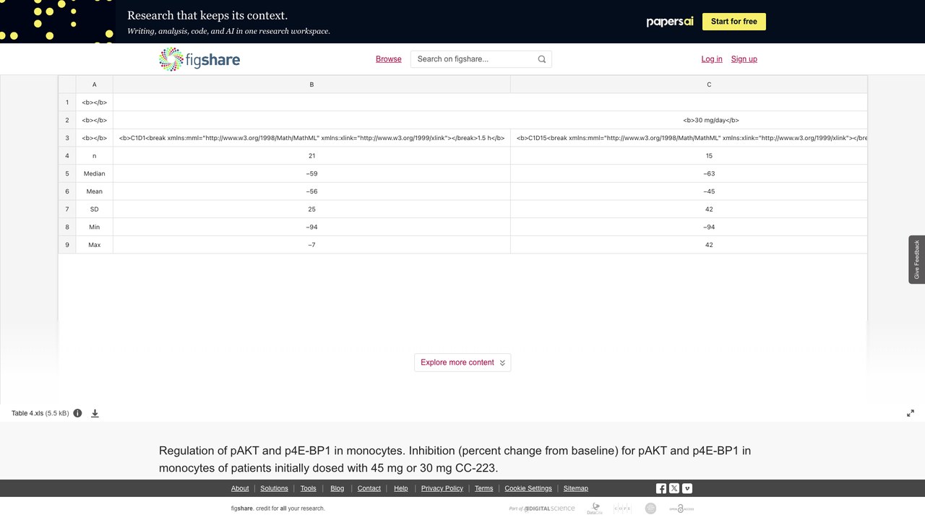Open the Contact footer link
Viewport: 925px width, 520px height.
[x=369, y=488]
